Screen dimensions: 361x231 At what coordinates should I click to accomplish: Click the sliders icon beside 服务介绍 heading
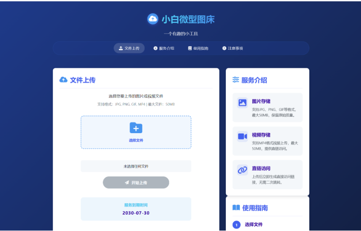pyautogui.click(x=236, y=80)
